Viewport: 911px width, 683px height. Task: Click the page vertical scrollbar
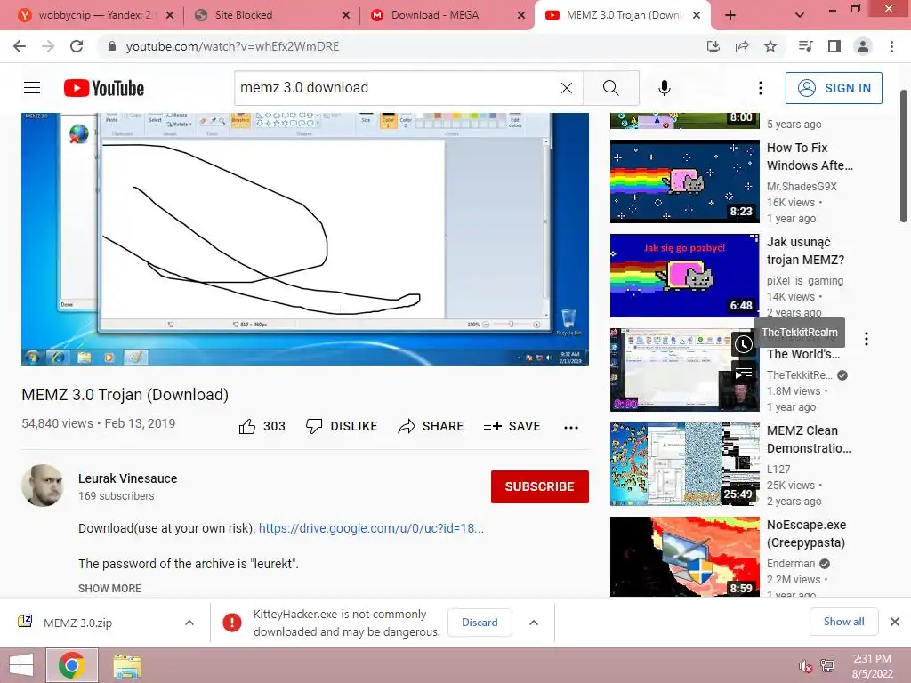pos(904,157)
